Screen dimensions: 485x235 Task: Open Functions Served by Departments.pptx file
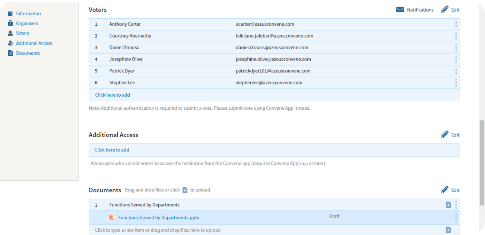click(x=158, y=218)
